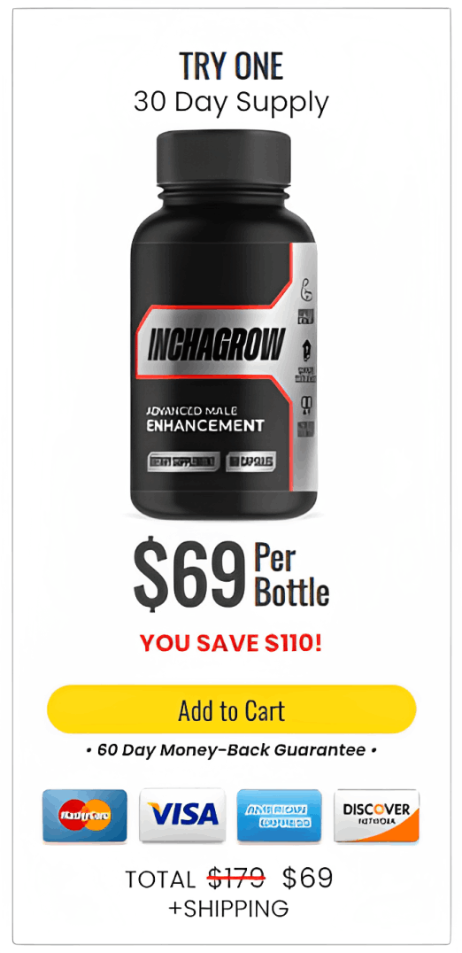Click the top icon on bottle's side strip
Image resolution: width=462 pixels, height=953 pixels.
coord(307,289)
